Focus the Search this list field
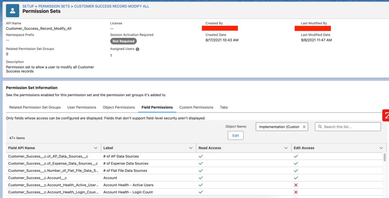 348,127
